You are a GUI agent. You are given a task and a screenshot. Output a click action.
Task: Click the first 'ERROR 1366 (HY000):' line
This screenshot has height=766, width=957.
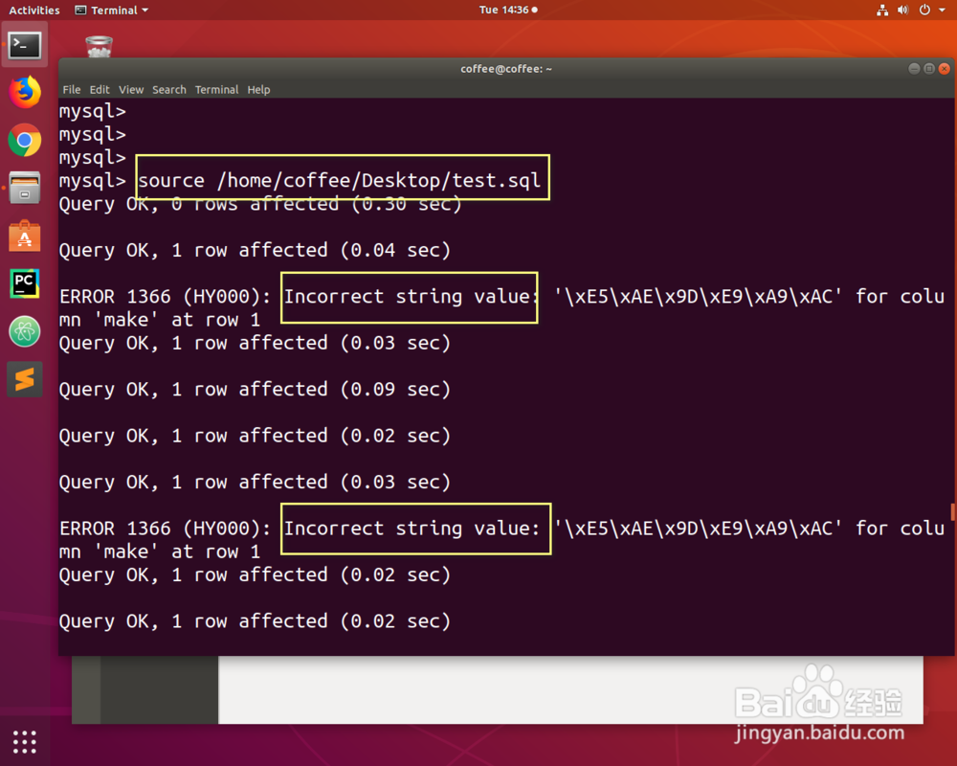click(x=501, y=308)
